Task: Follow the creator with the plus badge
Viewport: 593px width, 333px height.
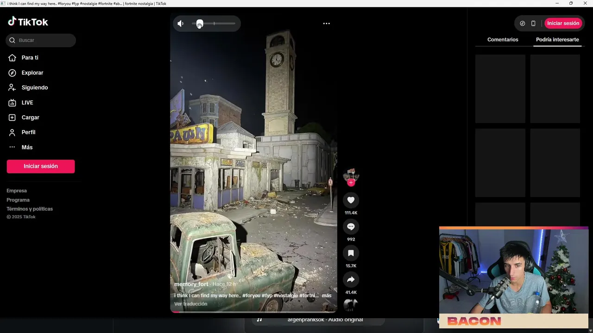Action: (351, 183)
